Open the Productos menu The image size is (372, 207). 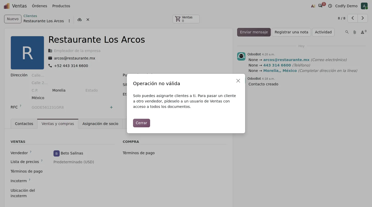tap(61, 6)
